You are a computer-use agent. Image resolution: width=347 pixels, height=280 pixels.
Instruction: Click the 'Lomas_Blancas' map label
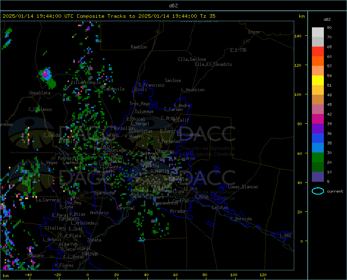pyautogui.click(x=243, y=187)
